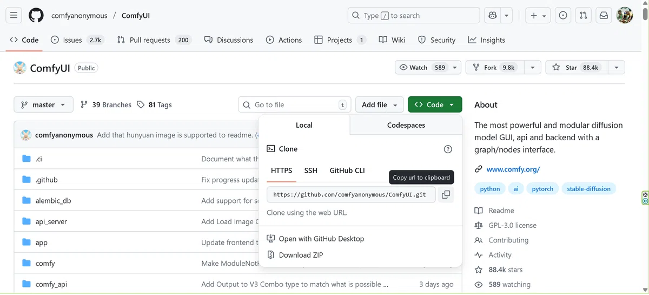Open the .ci folder
Viewport: 649px width, 295px height.
(39, 159)
